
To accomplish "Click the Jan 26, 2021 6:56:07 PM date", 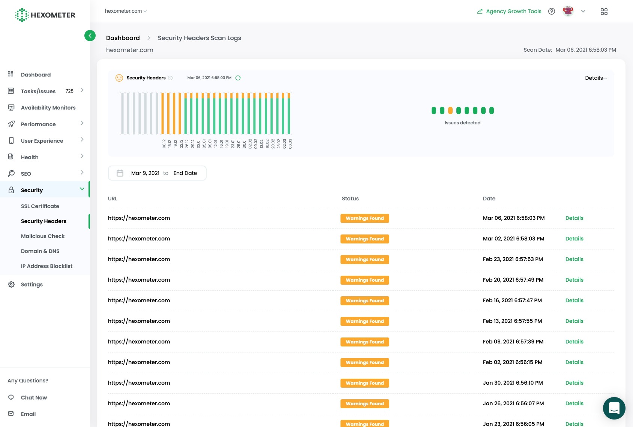I will point(513,403).
